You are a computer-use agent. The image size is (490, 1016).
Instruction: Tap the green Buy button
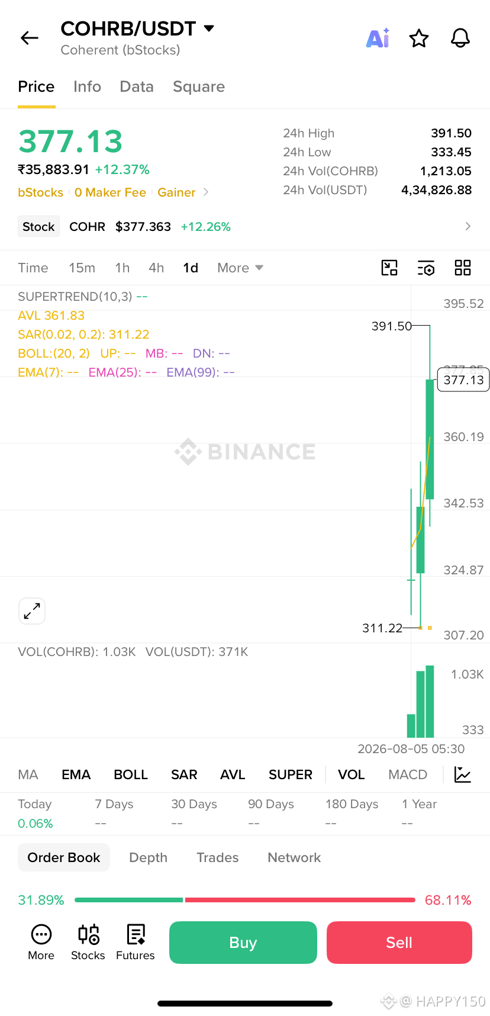pos(243,943)
